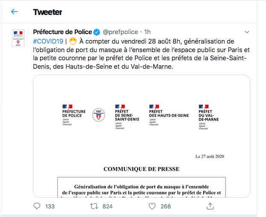
Task: Click the Préfecture de Police display name
Action: [x=62, y=32]
